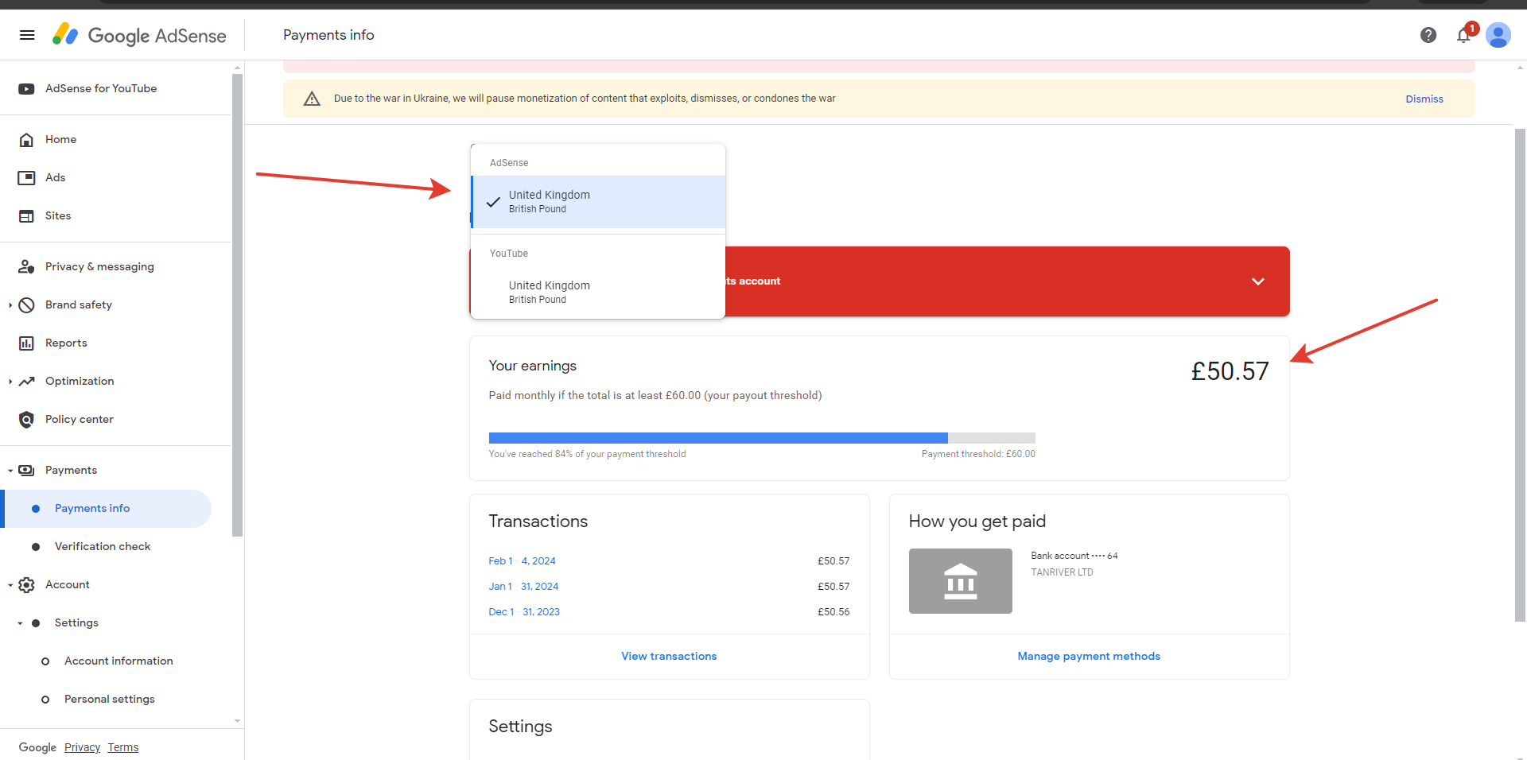
Task: Click the Home house icon
Action: tap(26, 140)
